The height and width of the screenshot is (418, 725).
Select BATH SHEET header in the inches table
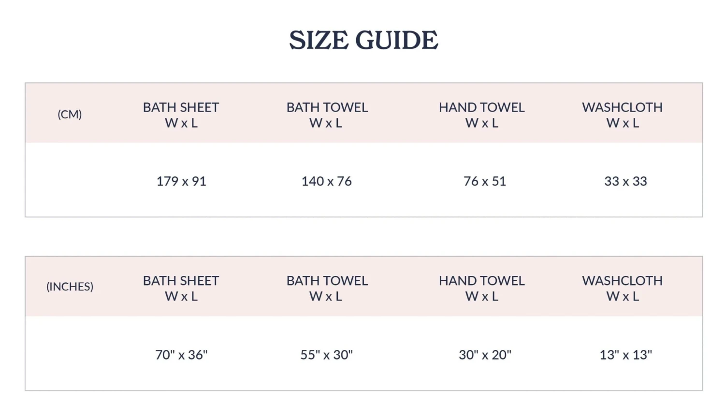[x=181, y=281]
